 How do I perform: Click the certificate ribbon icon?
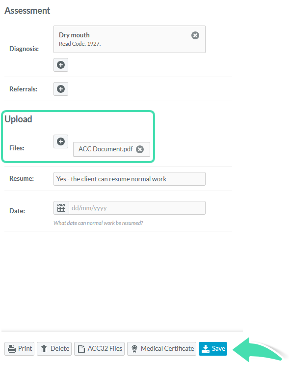134,349
